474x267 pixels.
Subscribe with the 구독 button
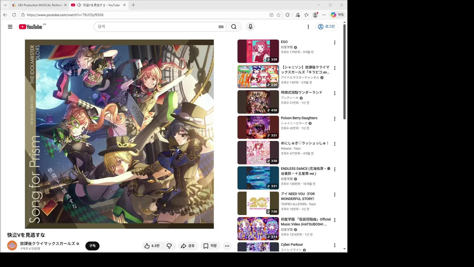[92, 246]
